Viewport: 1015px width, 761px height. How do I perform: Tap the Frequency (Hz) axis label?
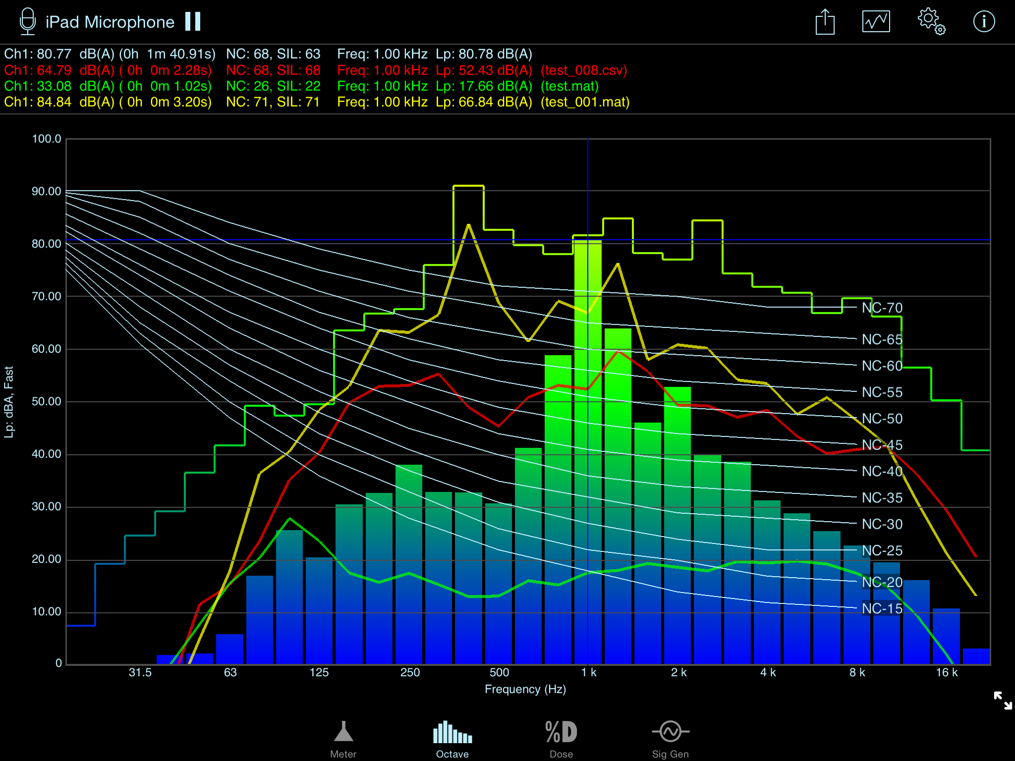tap(525, 689)
